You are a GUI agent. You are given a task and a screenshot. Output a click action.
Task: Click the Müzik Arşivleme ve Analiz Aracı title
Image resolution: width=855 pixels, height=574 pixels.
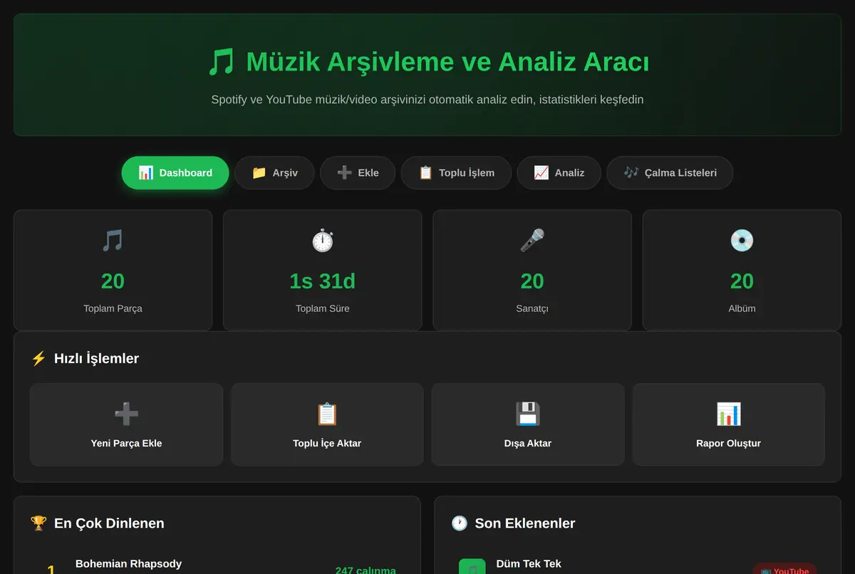point(447,62)
